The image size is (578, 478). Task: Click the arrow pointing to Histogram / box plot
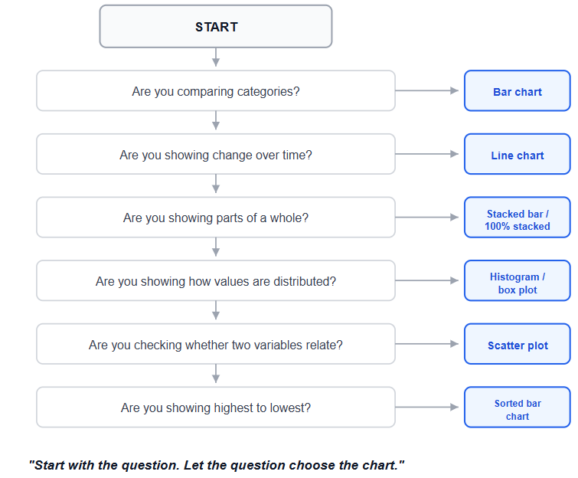coord(427,280)
